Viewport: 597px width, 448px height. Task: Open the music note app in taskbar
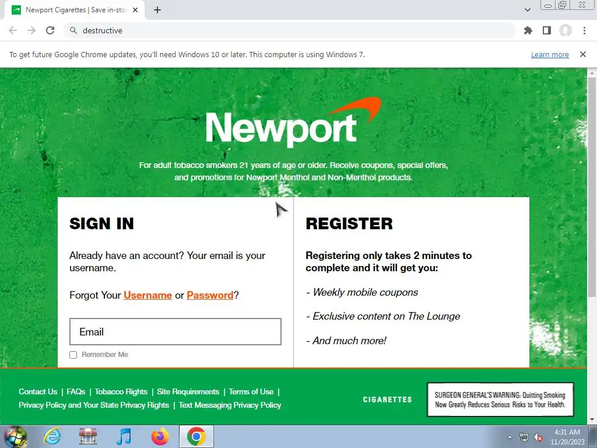tap(124, 436)
